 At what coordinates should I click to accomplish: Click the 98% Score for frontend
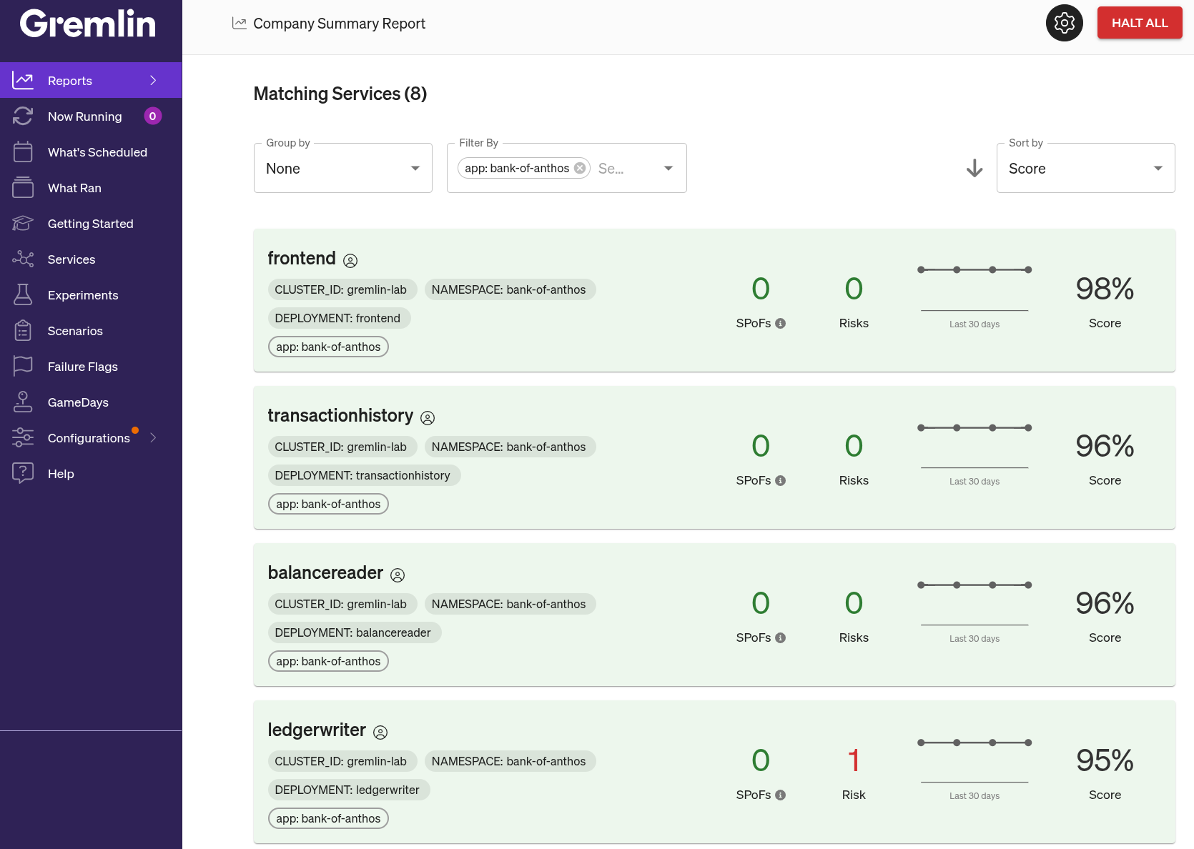click(1105, 289)
